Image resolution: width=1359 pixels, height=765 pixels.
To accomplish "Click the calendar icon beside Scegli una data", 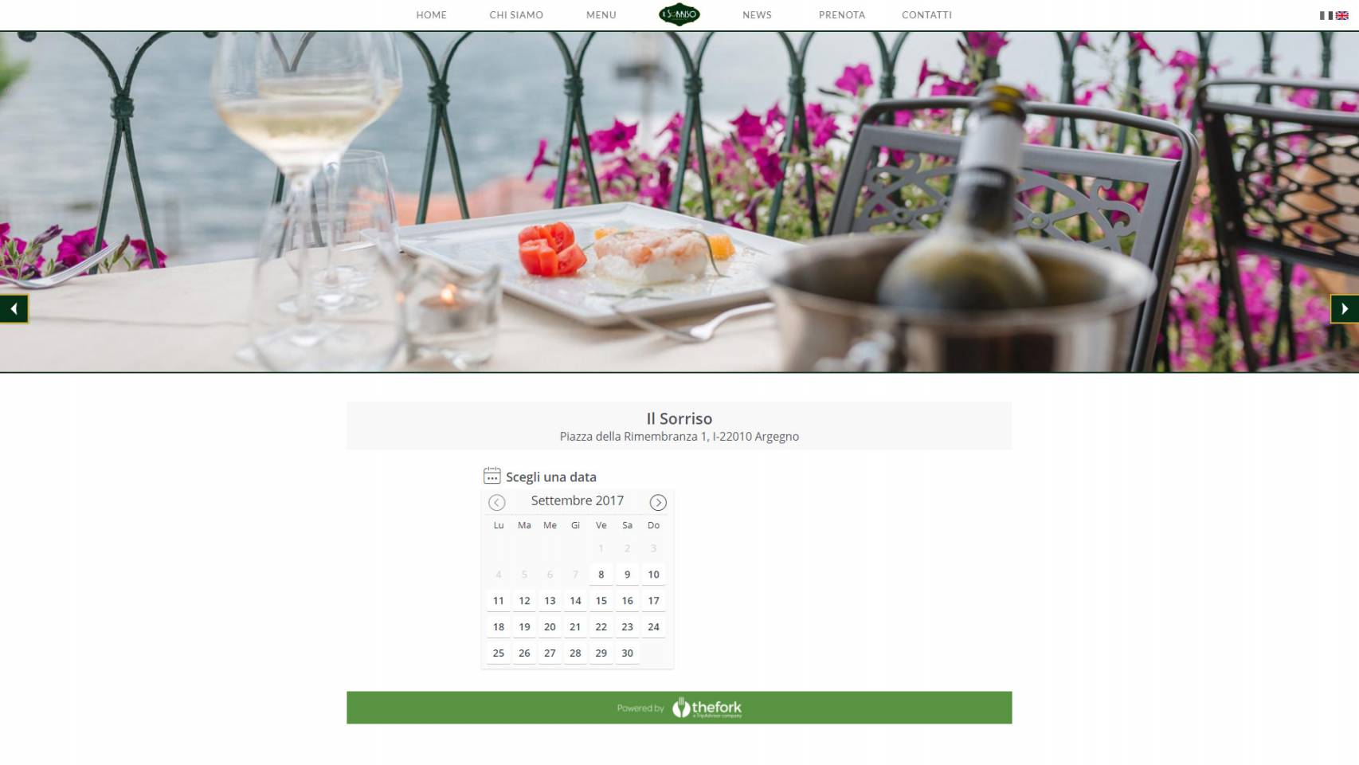I will [492, 476].
